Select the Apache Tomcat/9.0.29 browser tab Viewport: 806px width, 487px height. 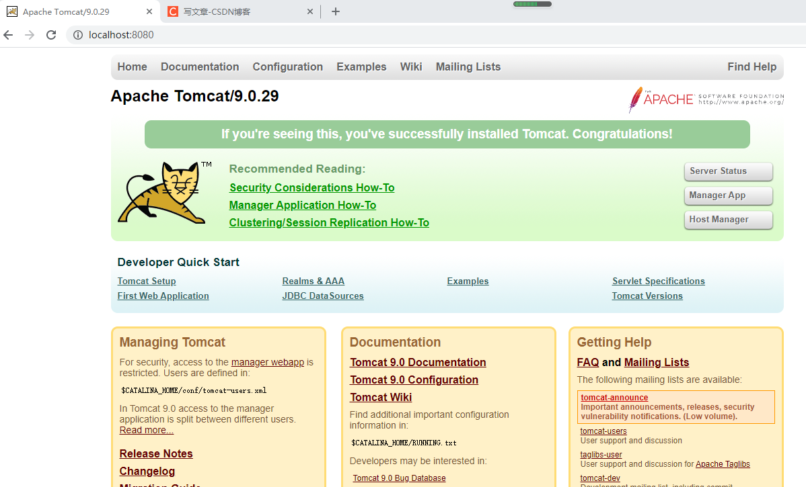[x=80, y=11]
